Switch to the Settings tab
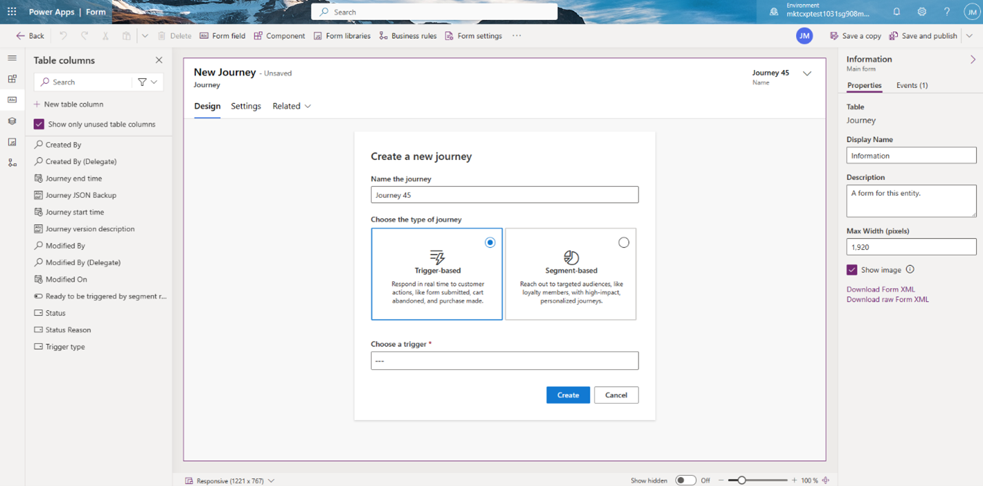 coord(246,106)
